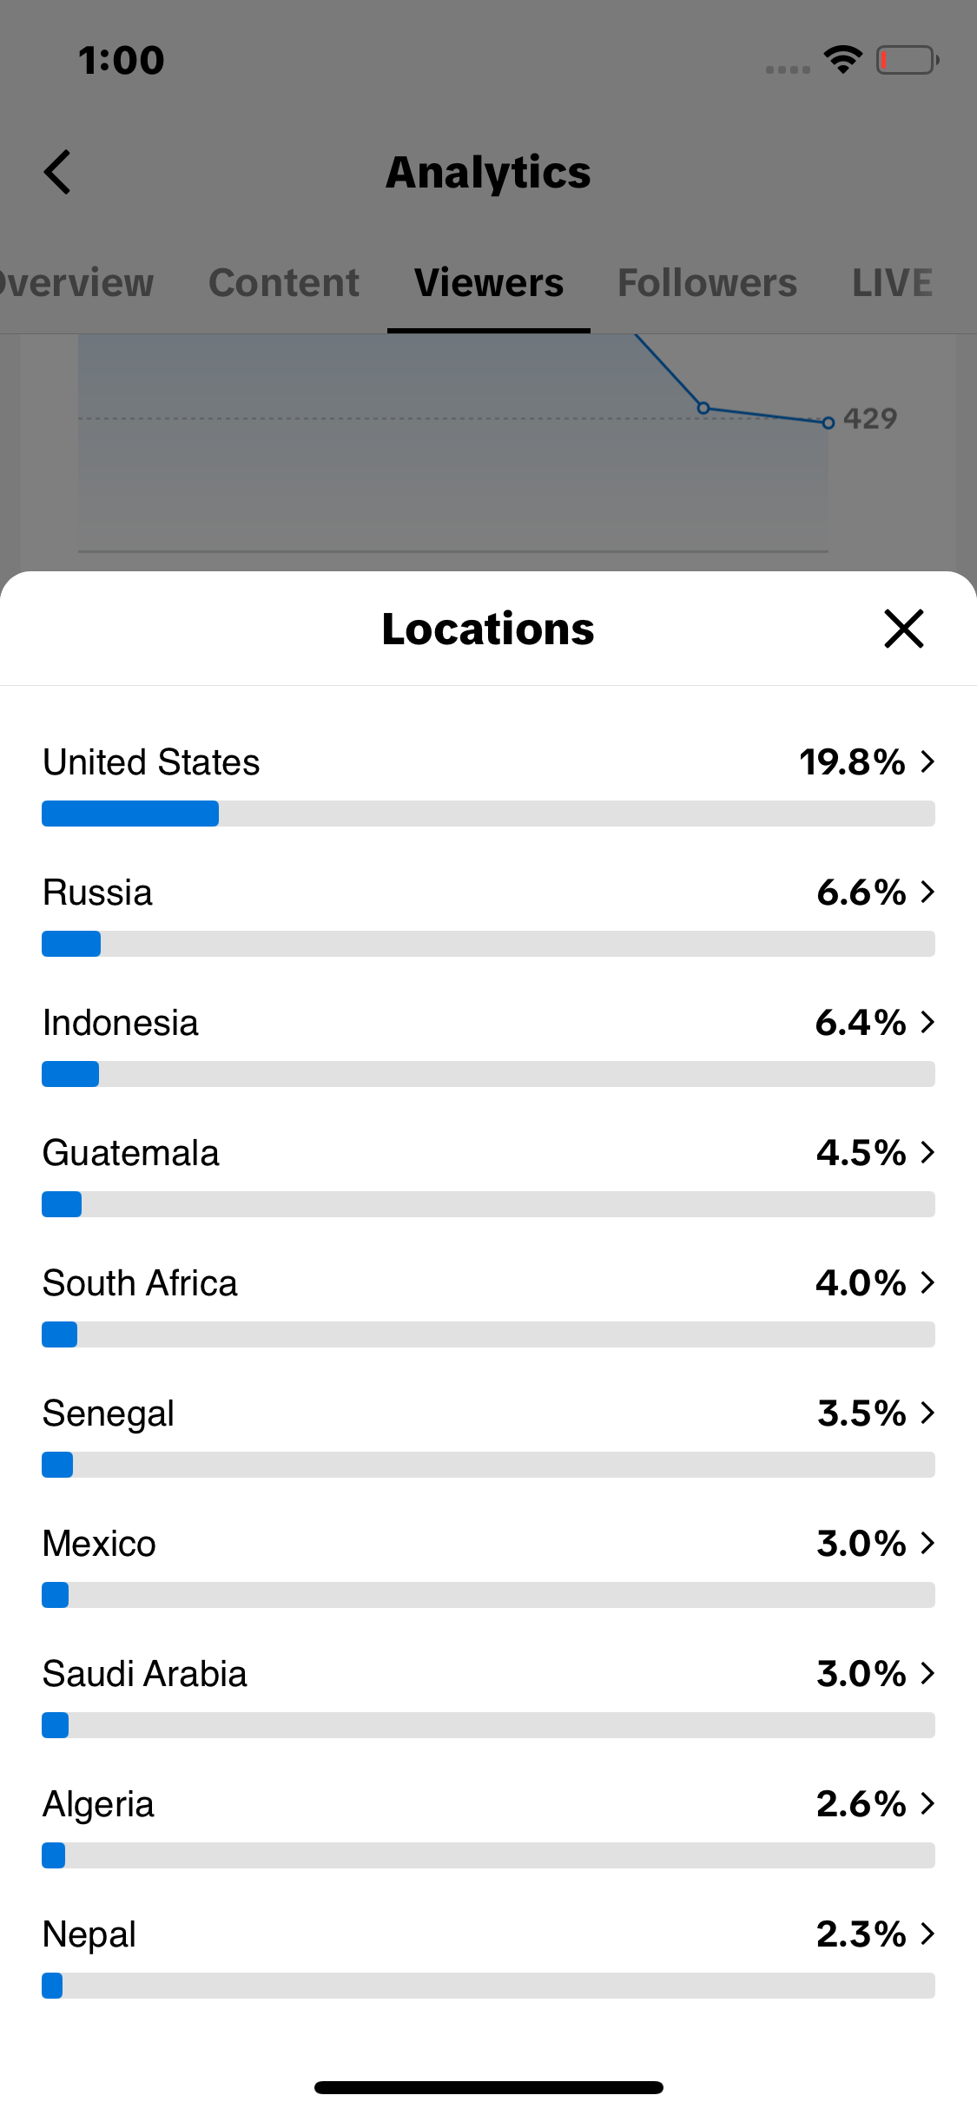The height and width of the screenshot is (2115, 977).
Task: Tap the Saudi Arabia row label
Action: 145,1674
